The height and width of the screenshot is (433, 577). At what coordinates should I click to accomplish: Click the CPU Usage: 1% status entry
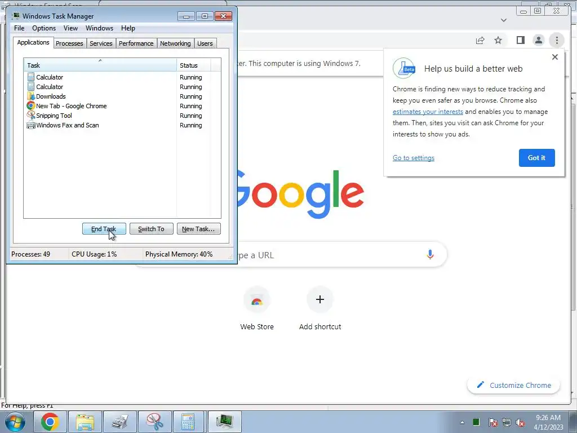click(94, 254)
